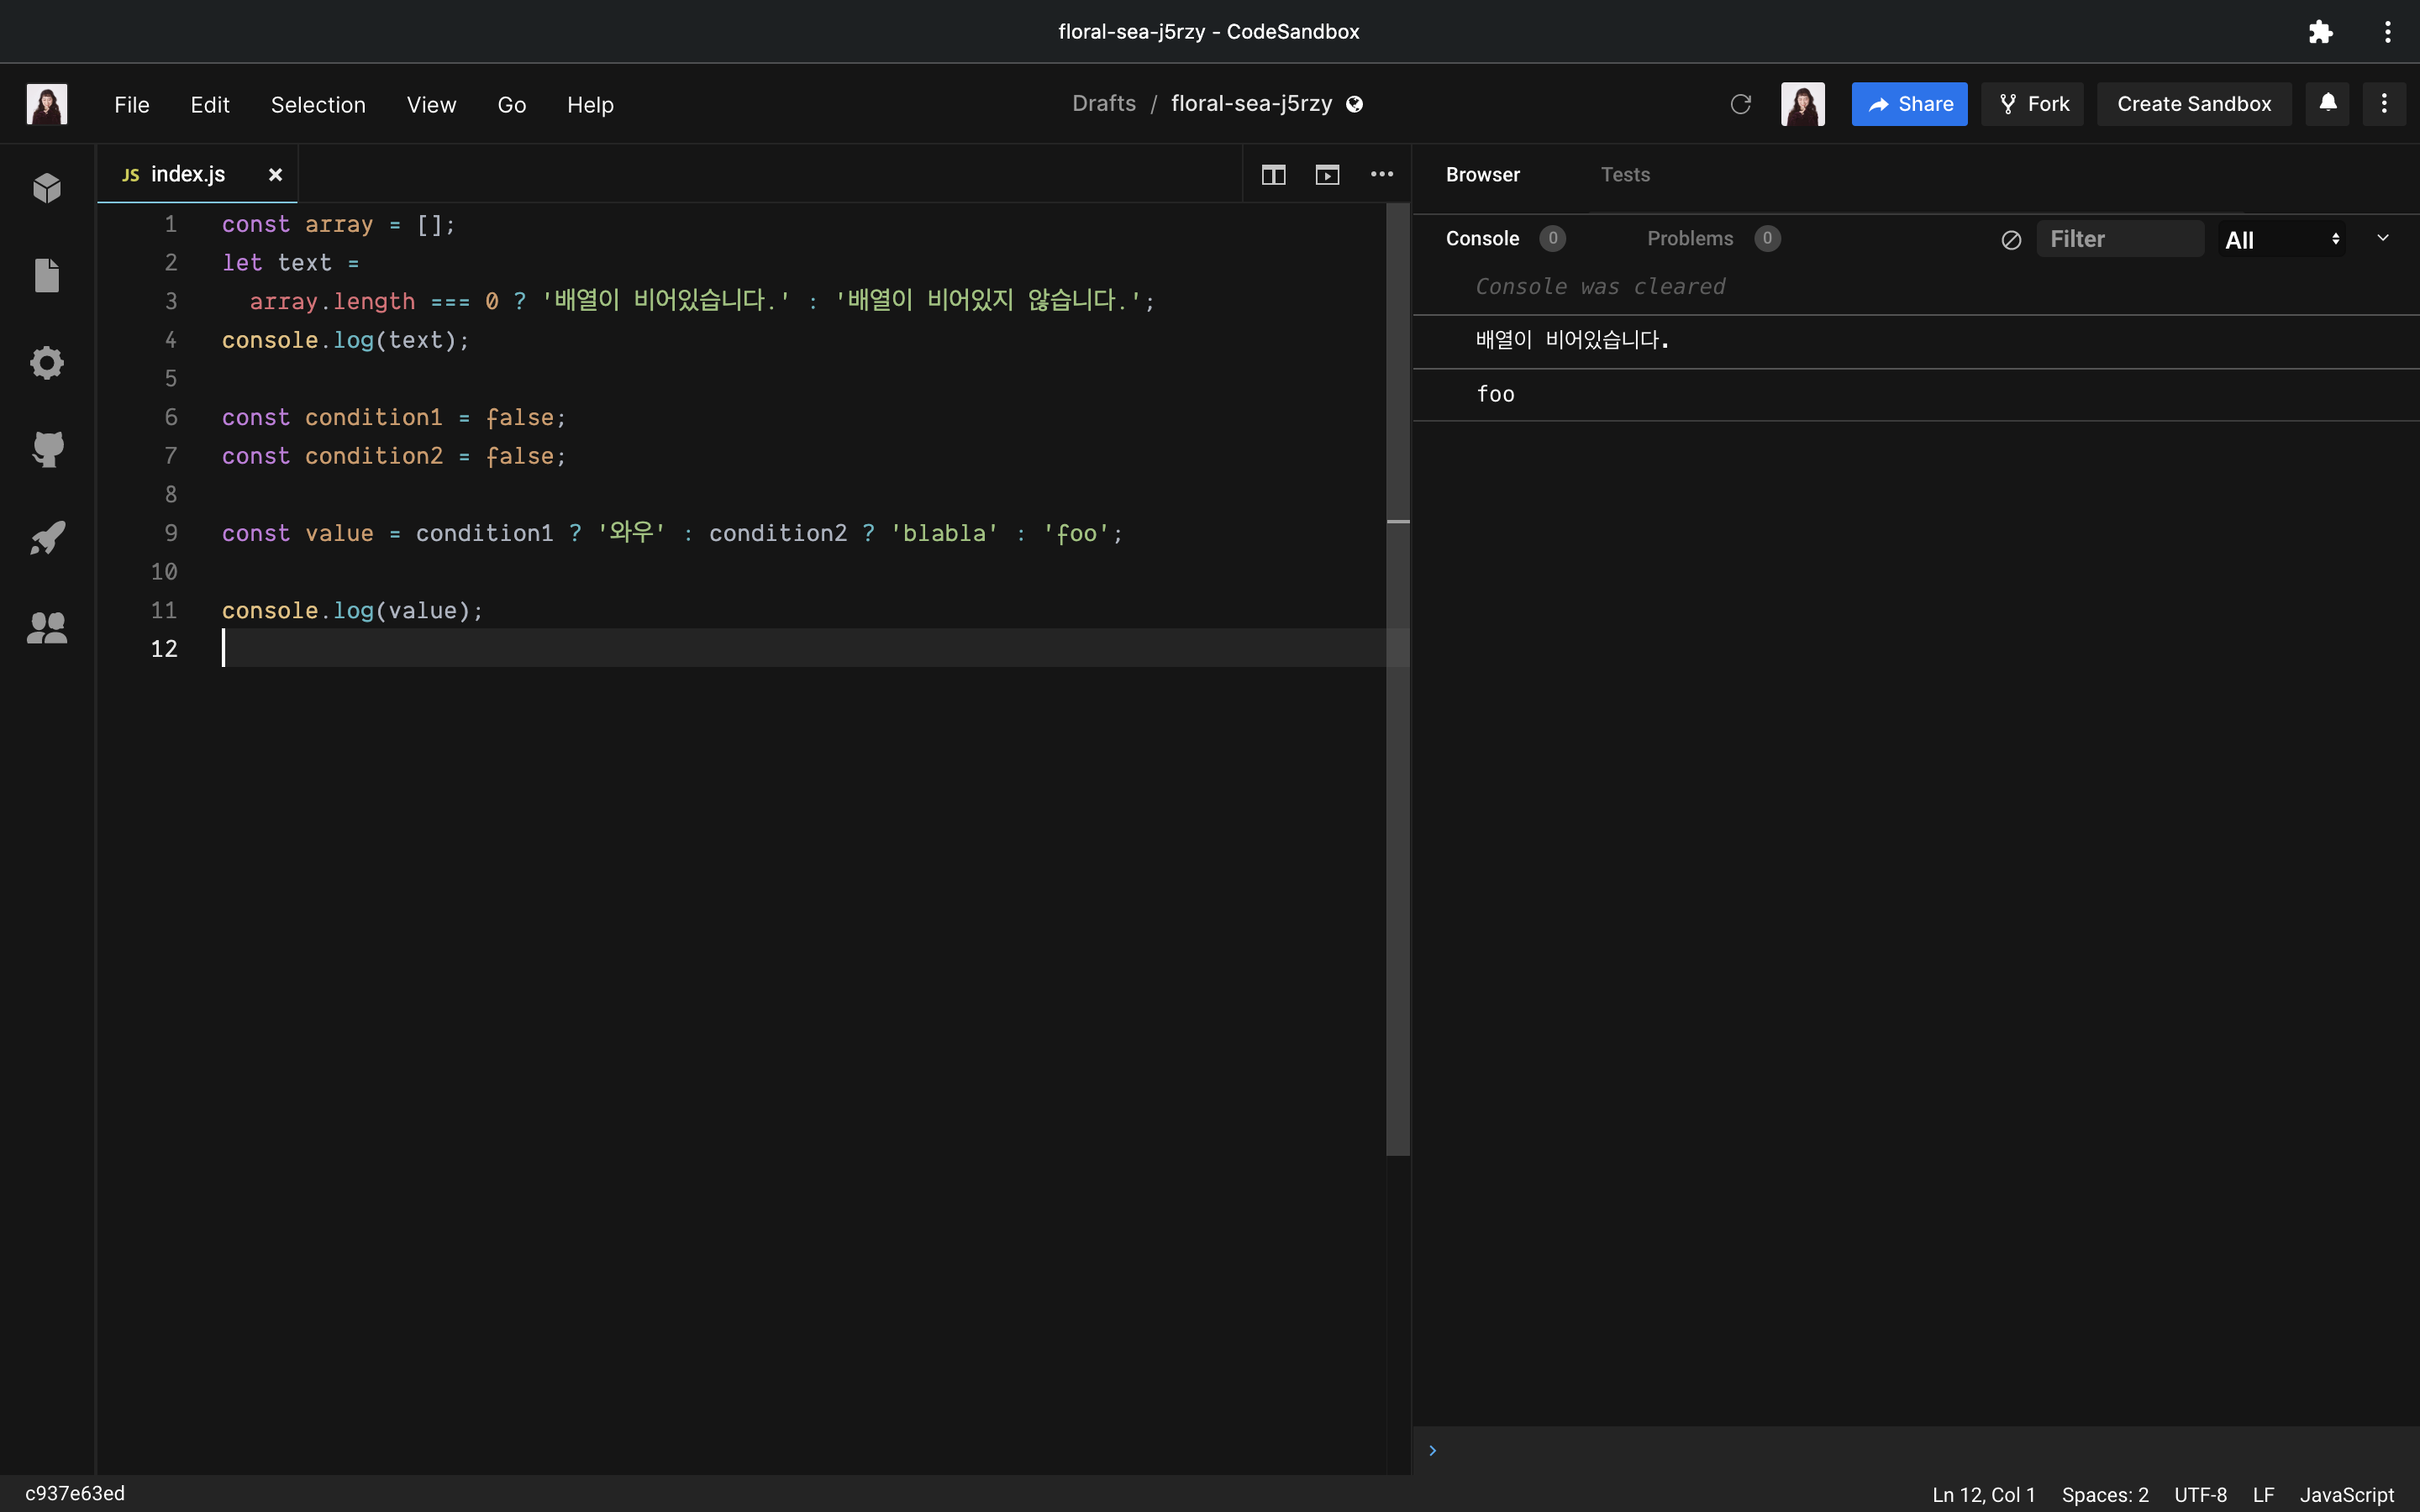The height and width of the screenshot is (1512, 2420).
Task: Open the Selection menu
Action: (318, 105)
